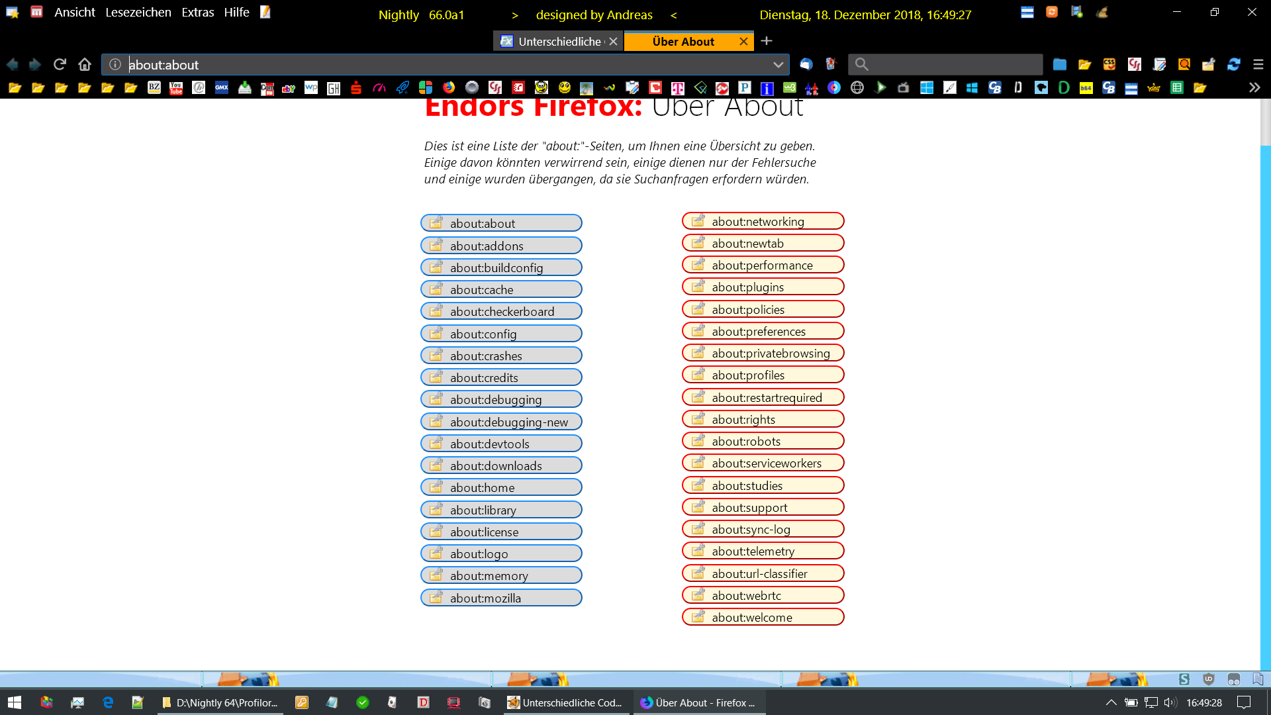This screenshot has width=1271, height=715.
Task: Go to the home page
Action: click(x=85, y=64)
